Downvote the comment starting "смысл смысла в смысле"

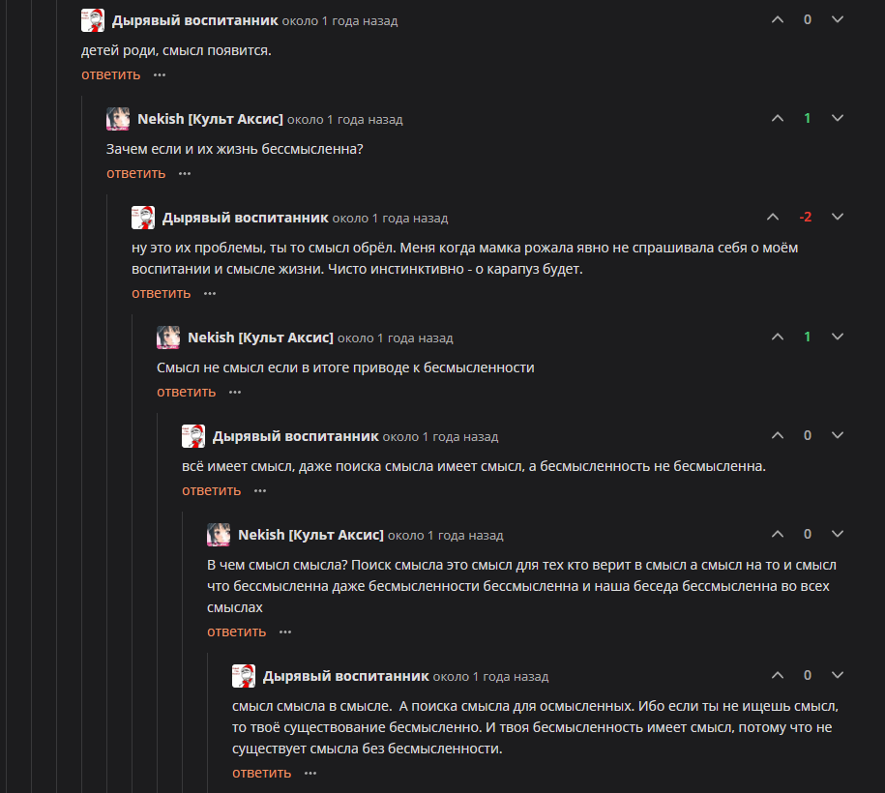pos(838,675)
